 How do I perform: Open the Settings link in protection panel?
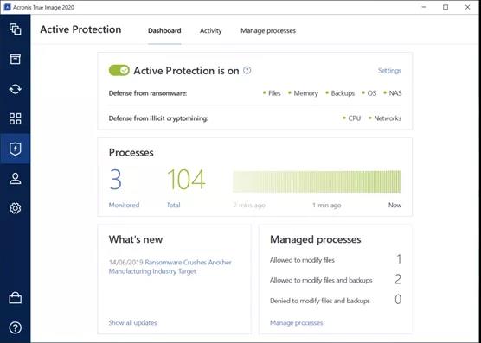pyautogui.click(x=389, y=71)
